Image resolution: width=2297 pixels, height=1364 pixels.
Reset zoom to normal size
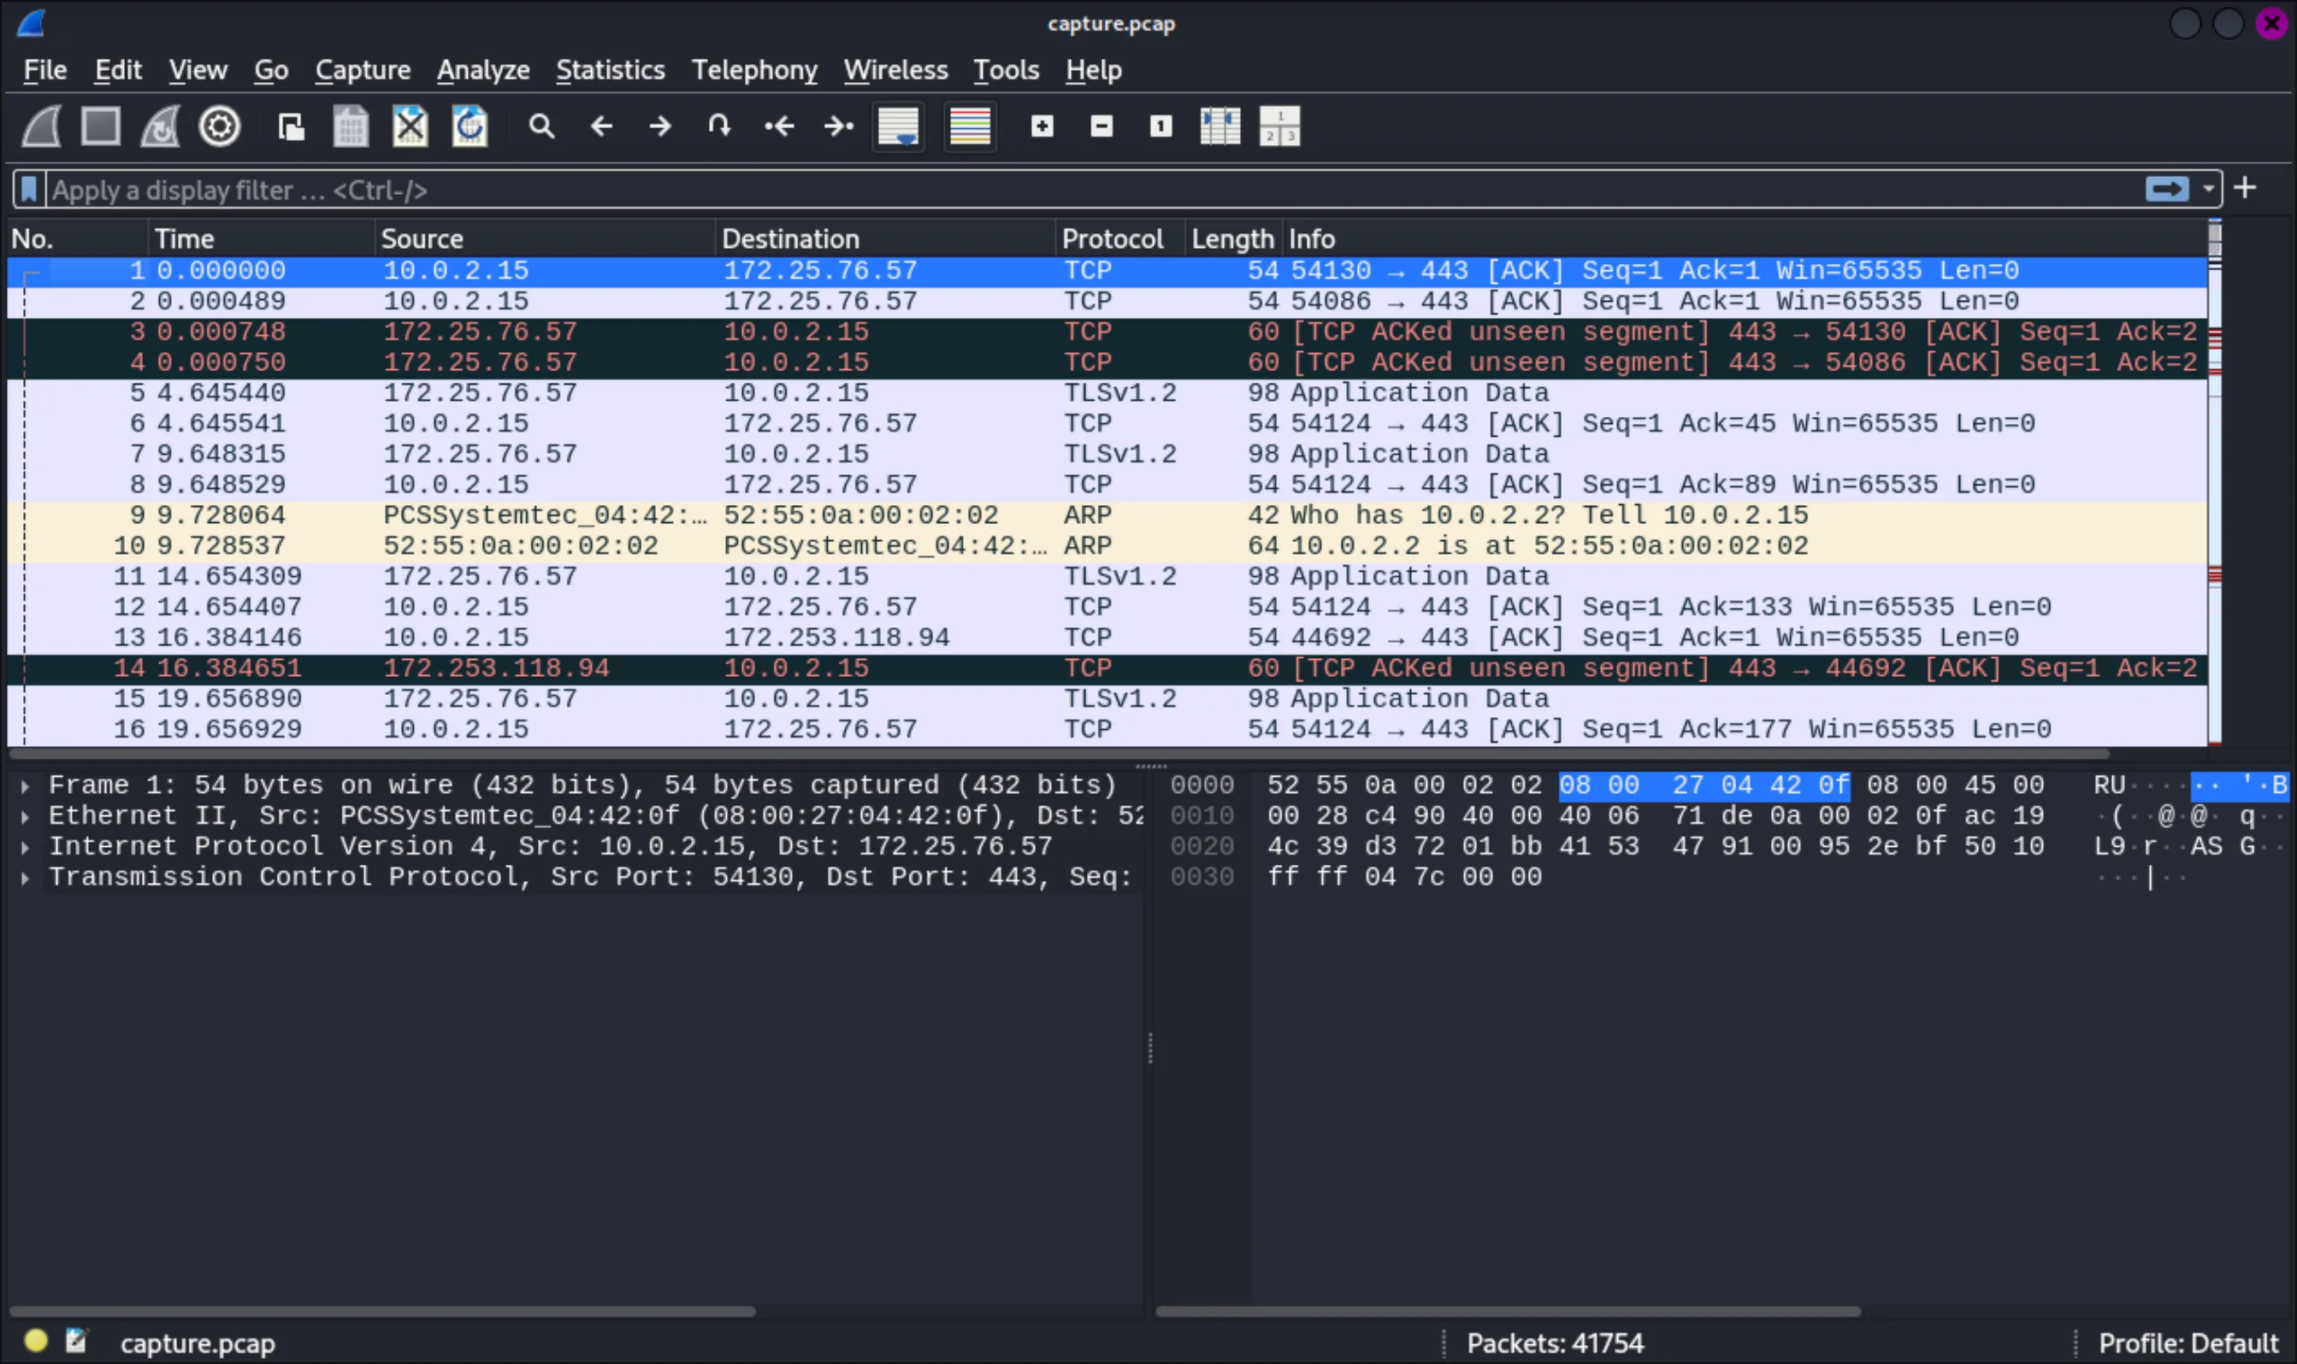(1159, 126)
